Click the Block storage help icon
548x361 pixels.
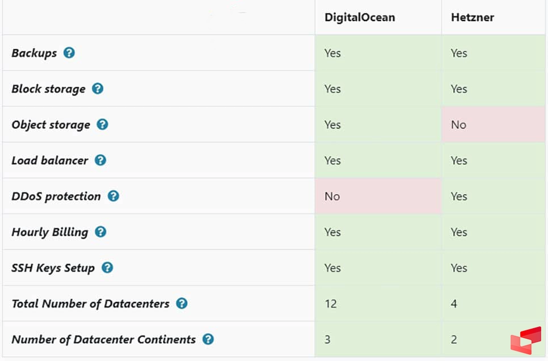[x=98, y=88]
